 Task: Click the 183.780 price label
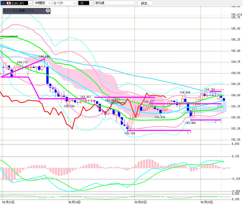[69, 106]
